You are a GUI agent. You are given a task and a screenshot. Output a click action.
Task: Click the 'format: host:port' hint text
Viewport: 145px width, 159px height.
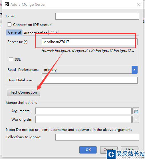click(x=88, y=51)
